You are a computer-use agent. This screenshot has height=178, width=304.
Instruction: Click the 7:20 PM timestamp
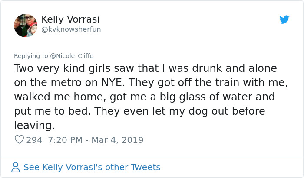(64, 140)
